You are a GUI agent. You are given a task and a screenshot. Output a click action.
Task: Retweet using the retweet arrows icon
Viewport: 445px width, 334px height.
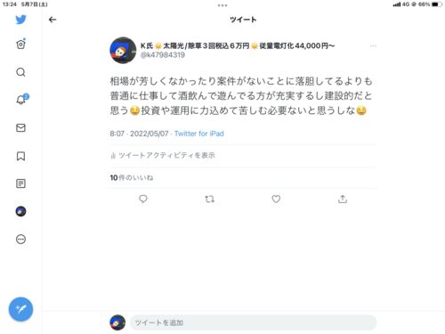[209, 199]
